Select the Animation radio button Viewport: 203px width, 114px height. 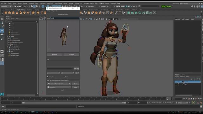pos(48,77)
